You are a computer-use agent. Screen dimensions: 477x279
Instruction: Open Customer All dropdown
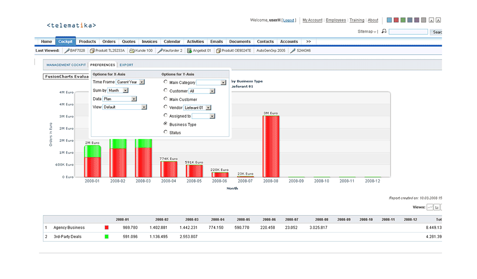click(x=202, y=91)
